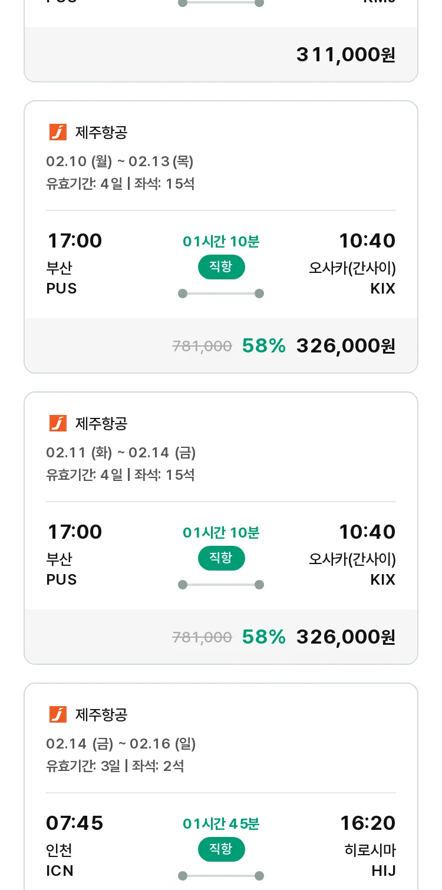
Task: Tap 58% discount label on 02.10 flight
Action: click(x=263, y=346)
